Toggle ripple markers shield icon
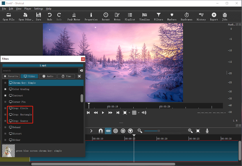This screenshot has width=242, height=166. pos(130,131)
